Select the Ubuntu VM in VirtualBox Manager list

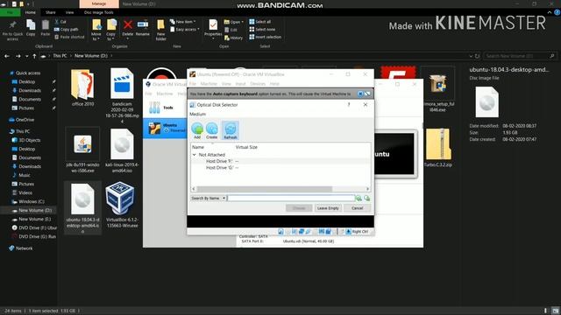click(x=166, y=128)
